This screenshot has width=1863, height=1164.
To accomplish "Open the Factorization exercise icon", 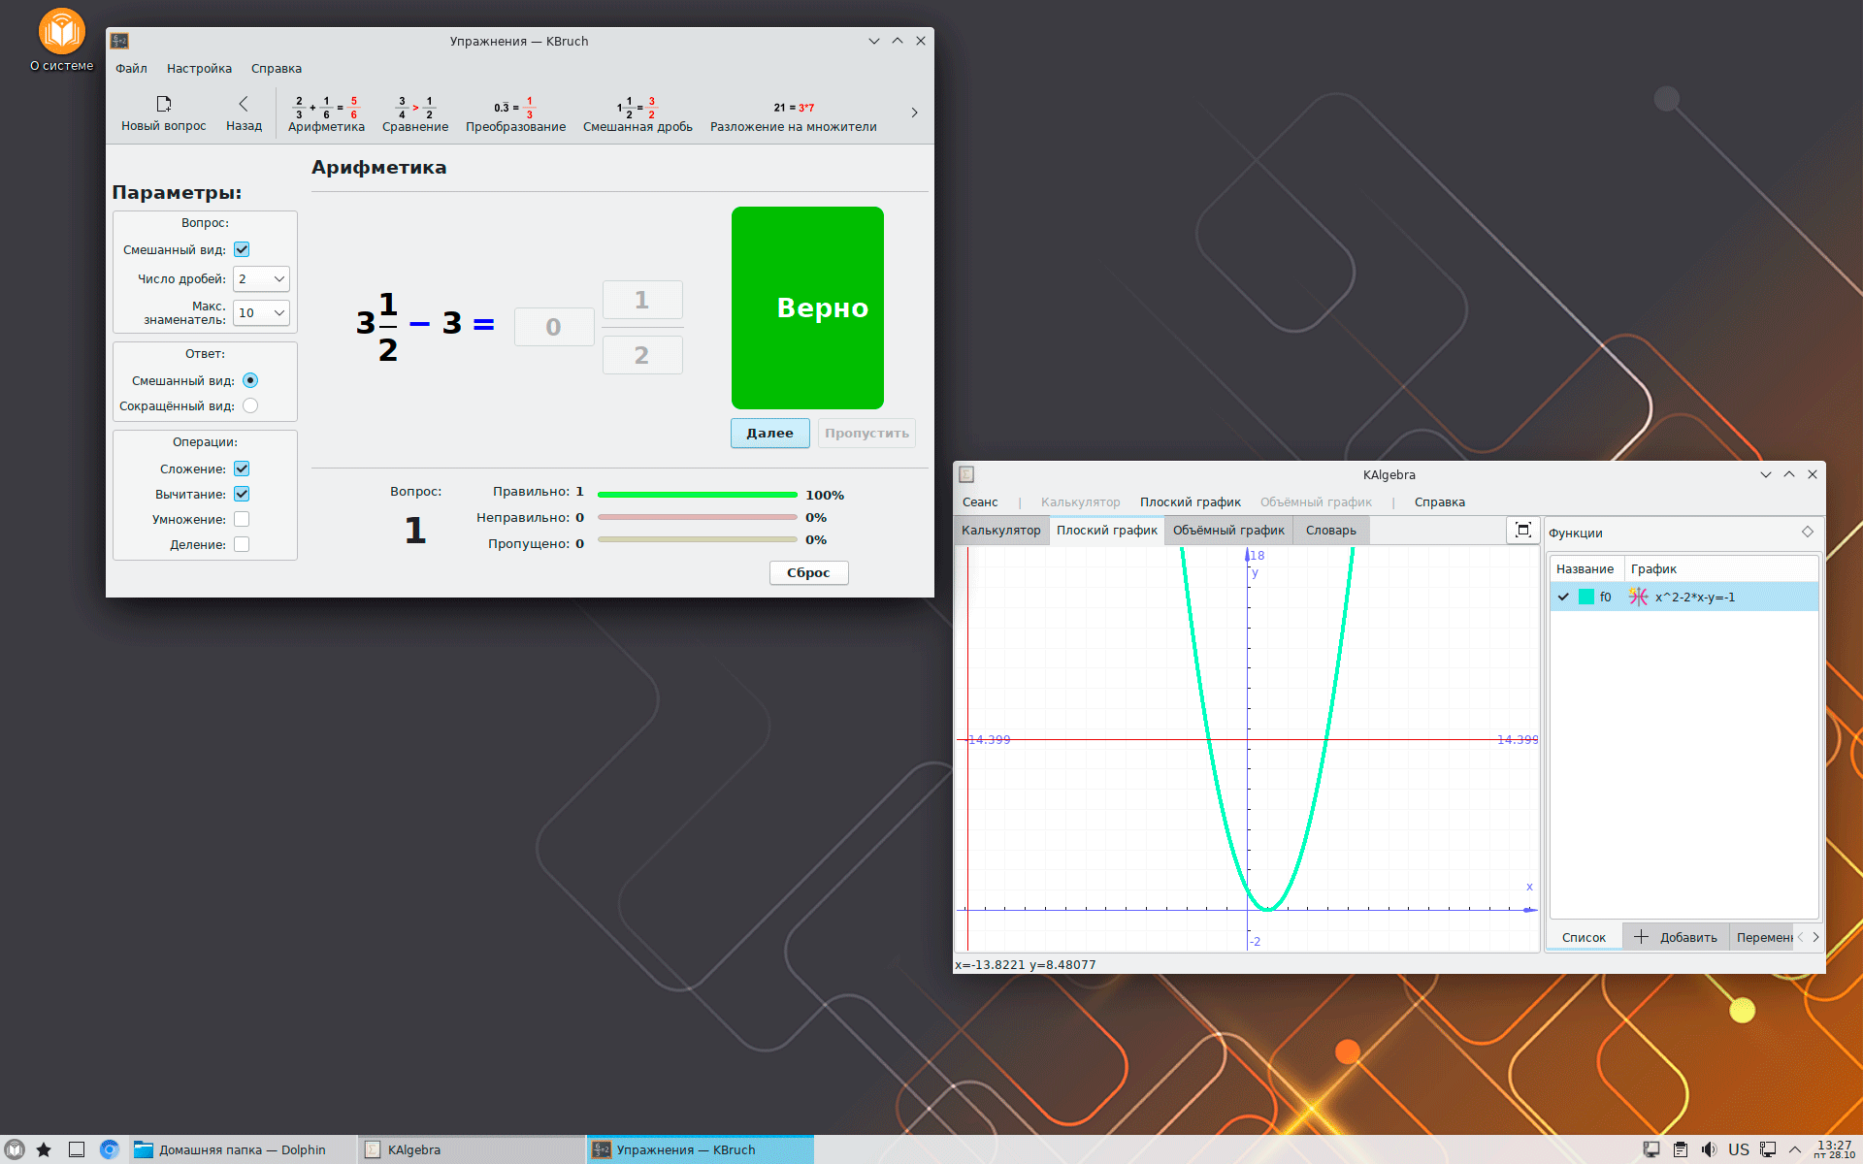I will (x=793, y=108).
